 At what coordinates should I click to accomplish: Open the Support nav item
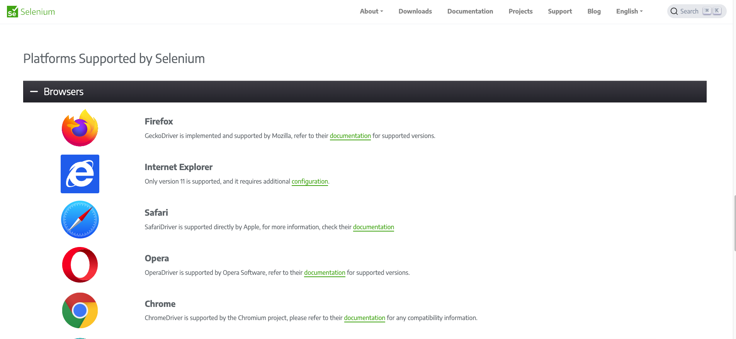click(560, 11)
